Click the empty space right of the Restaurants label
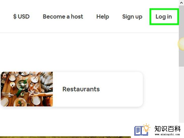This screenshot has width=184, height=138. click(x=121, y=89)
